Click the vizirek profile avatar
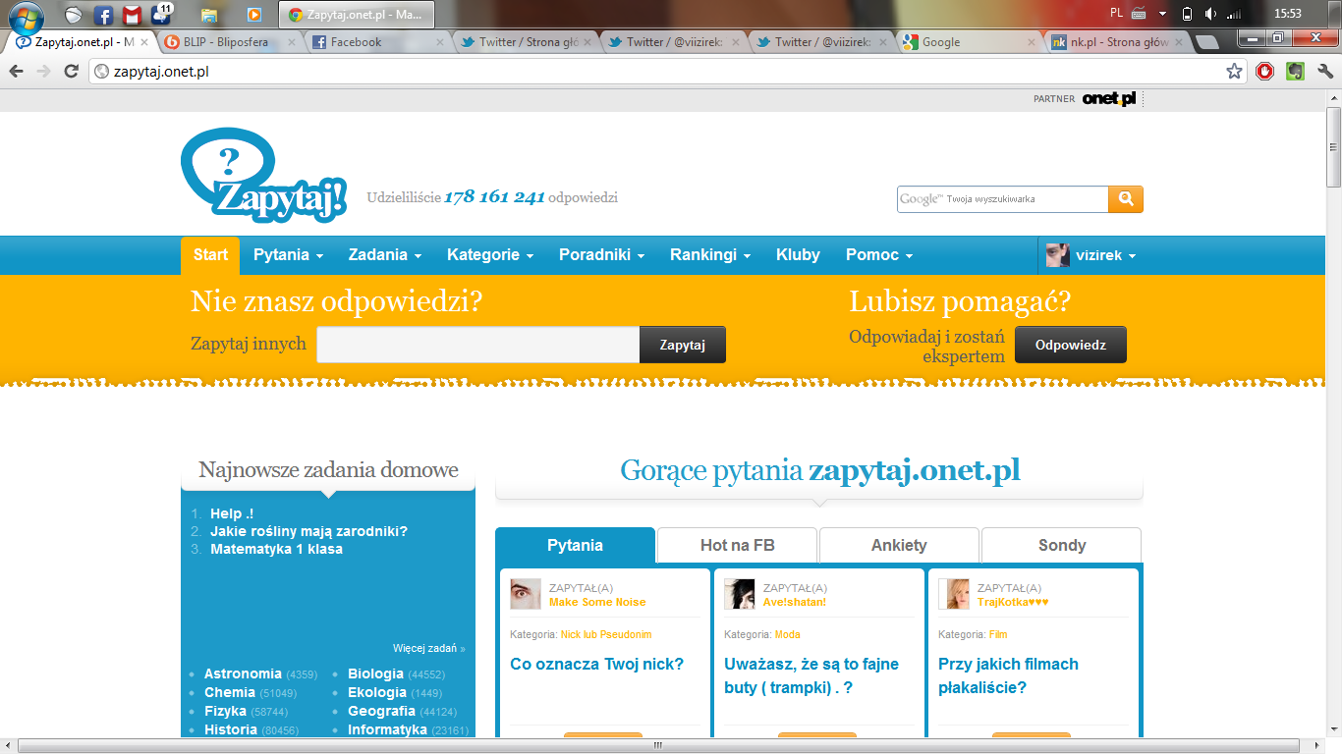The image size is (1342, 754). click(1058, 255)
